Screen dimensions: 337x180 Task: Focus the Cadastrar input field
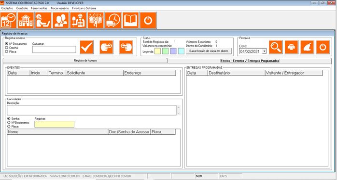point(54,49)
